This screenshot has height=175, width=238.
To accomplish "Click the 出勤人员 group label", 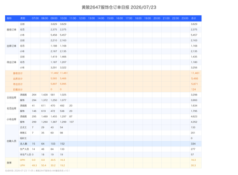I will pos(11,141).
